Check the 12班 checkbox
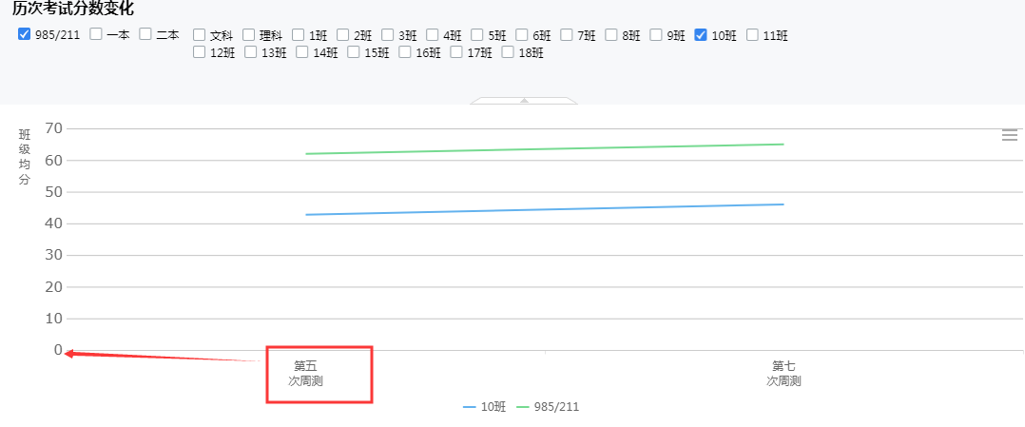 (200, 52)
